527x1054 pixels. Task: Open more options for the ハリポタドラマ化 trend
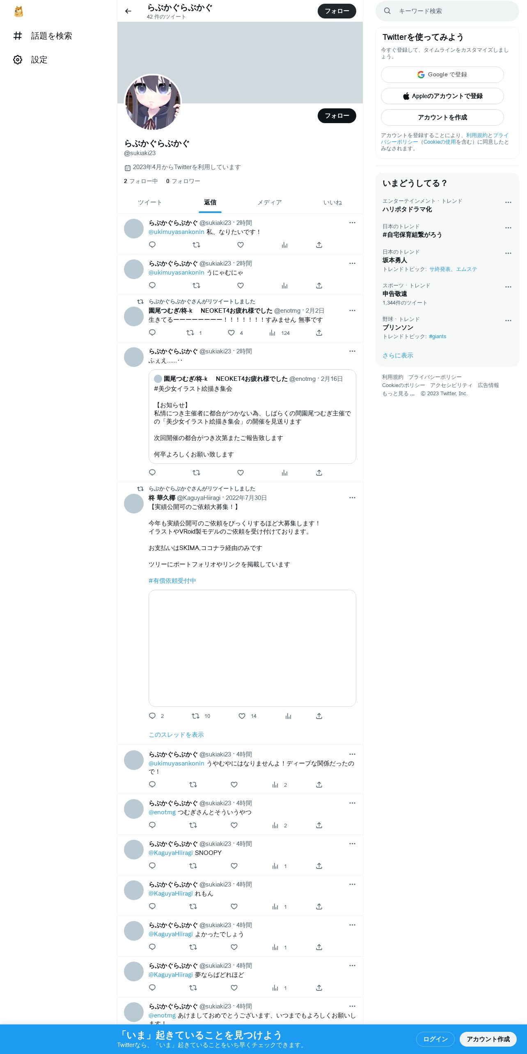508,202
